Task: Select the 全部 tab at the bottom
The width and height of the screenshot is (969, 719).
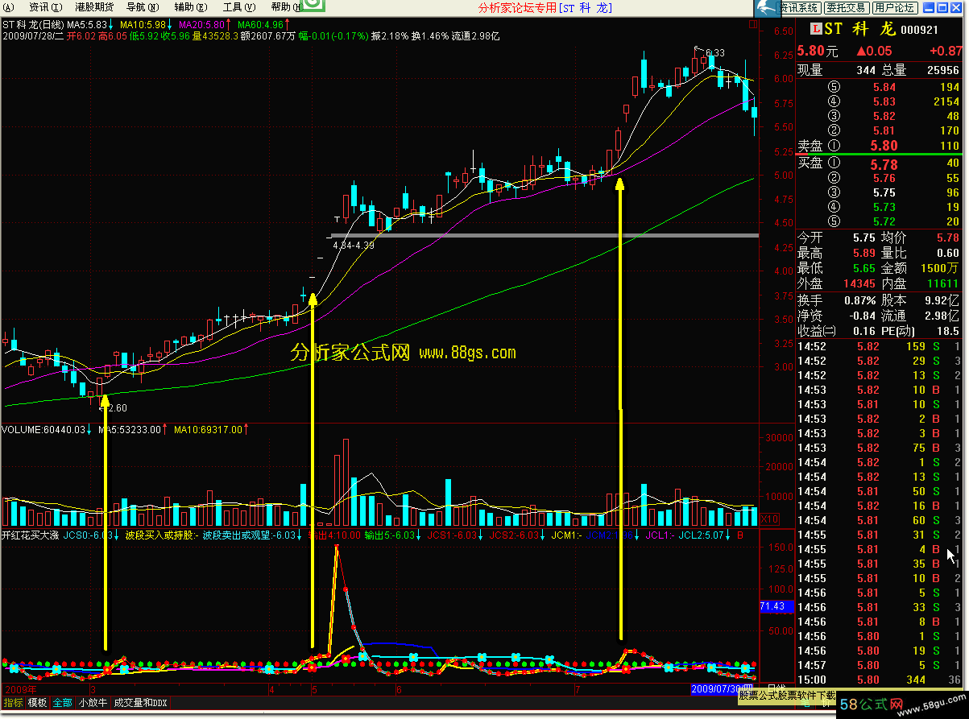Action: tap(62, 703)
